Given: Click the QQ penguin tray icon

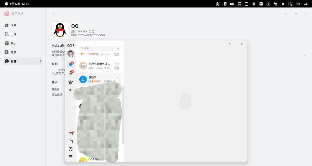Looking at the screenshot, I should pos(254,4).
